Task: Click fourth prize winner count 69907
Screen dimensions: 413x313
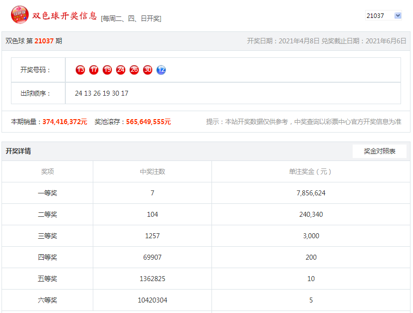Action: click(153, 257)
